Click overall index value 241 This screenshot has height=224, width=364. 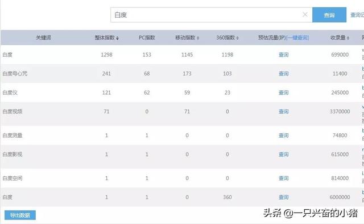pyautogui.click(x=106, y=74)
